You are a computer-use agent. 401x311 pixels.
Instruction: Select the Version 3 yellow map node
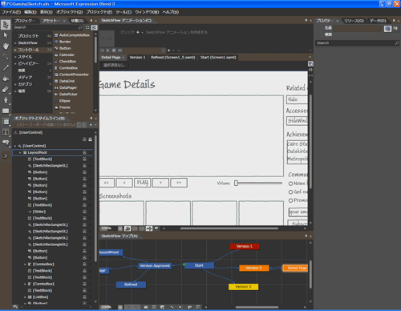243,287
